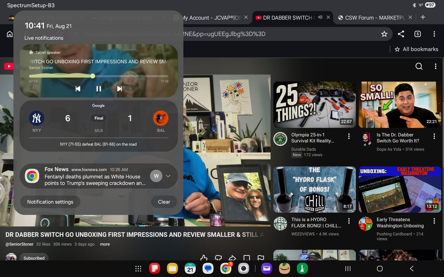Image resolution: width=444 pixels, height=277 pixels.
Task: Toggle the Subscribed button
Action: (34, 258)
